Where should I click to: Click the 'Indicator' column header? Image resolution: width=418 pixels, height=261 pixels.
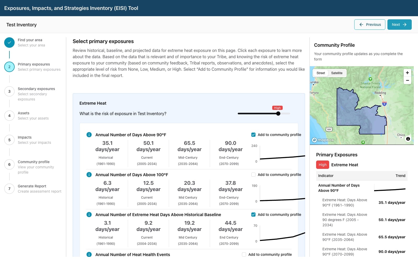click(326, 176)
